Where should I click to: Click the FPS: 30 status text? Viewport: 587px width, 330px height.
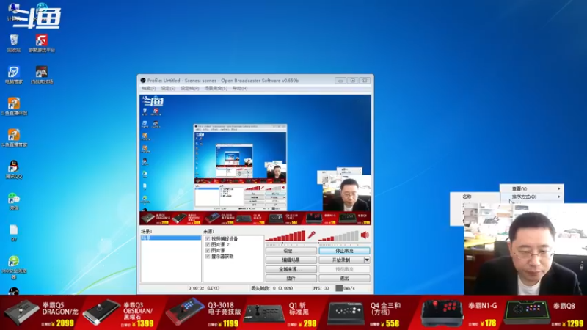tap(321, 288)
